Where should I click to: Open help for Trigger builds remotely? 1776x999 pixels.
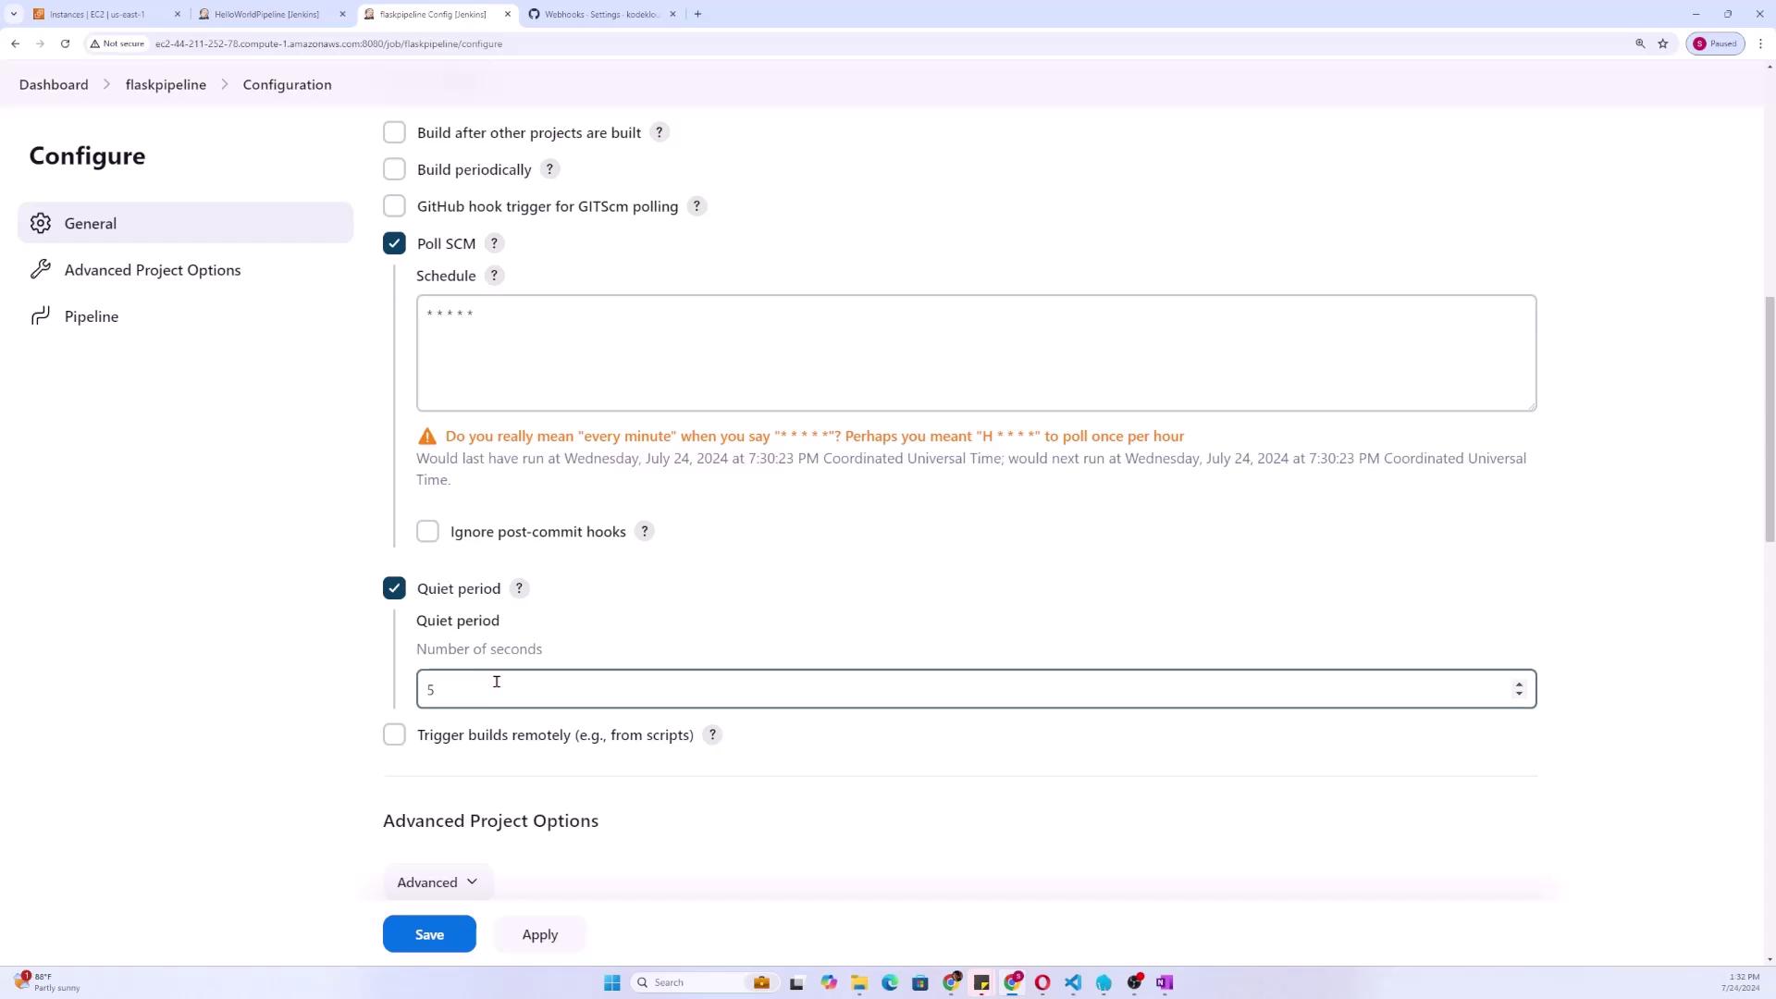[712, 735]
